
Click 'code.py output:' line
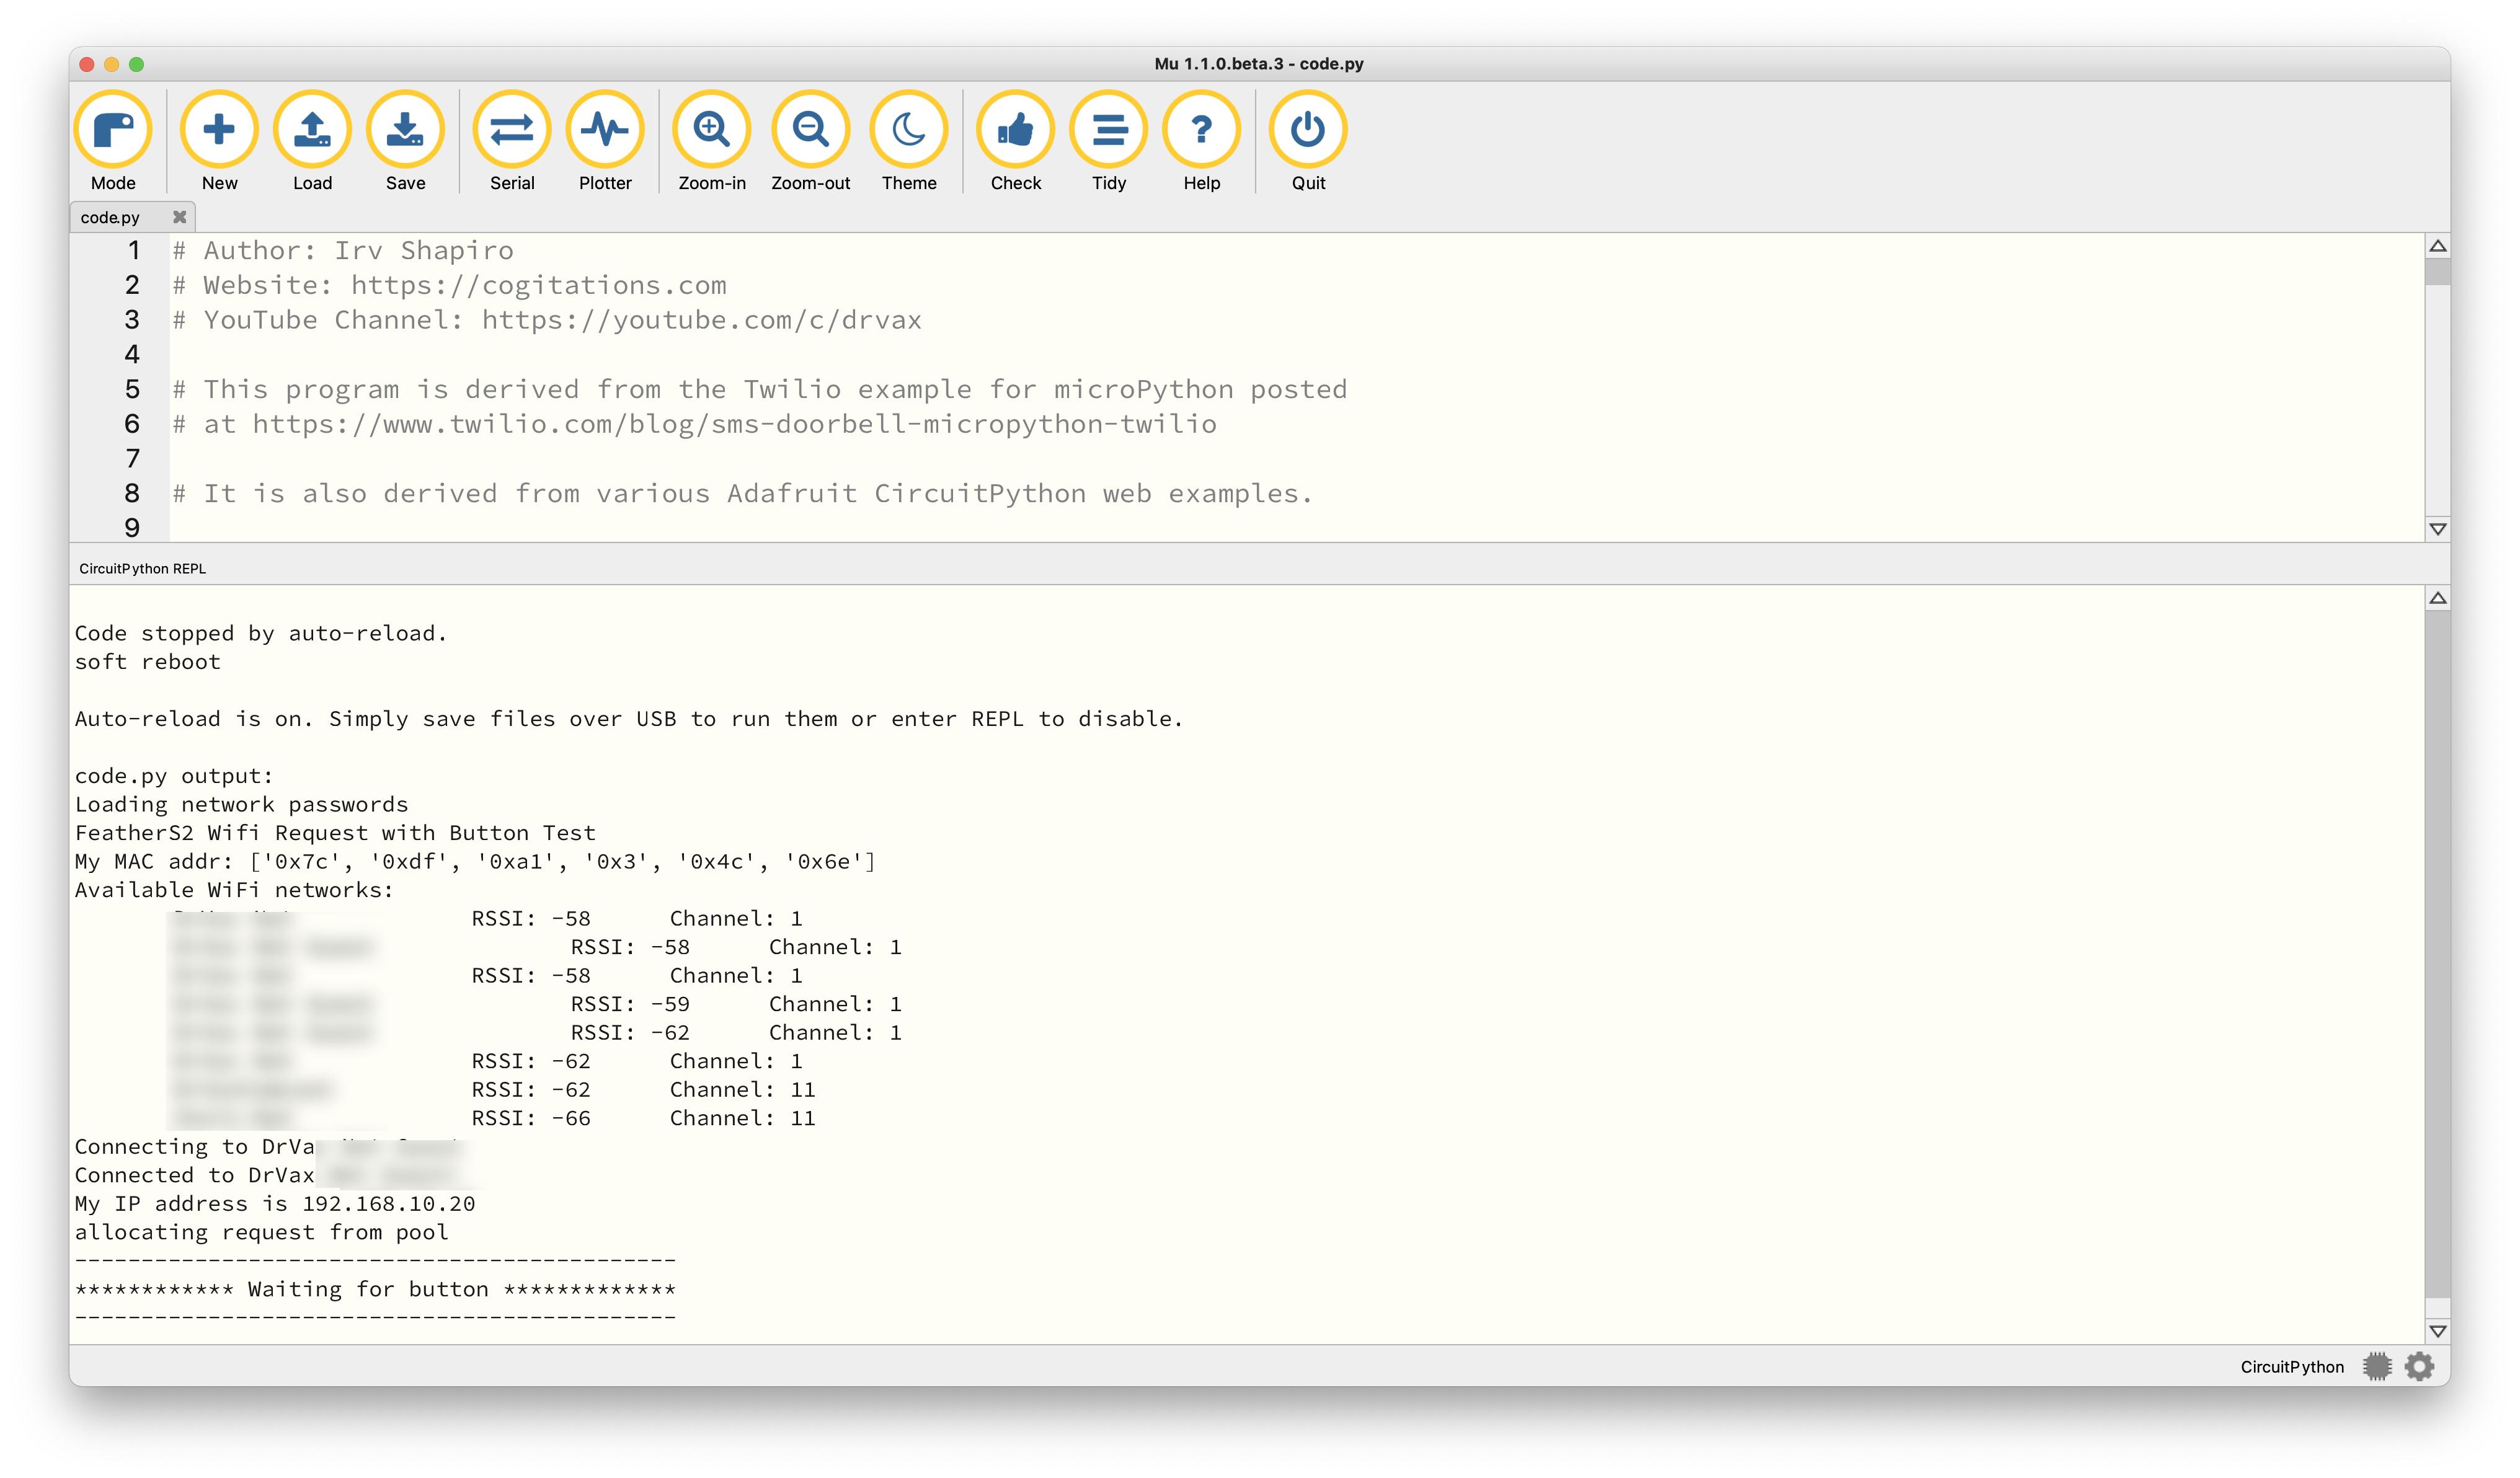174,776
